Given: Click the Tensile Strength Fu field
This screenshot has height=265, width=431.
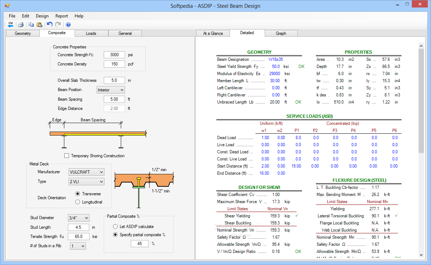Looking at the screenshot, I should tap(79, 237).
